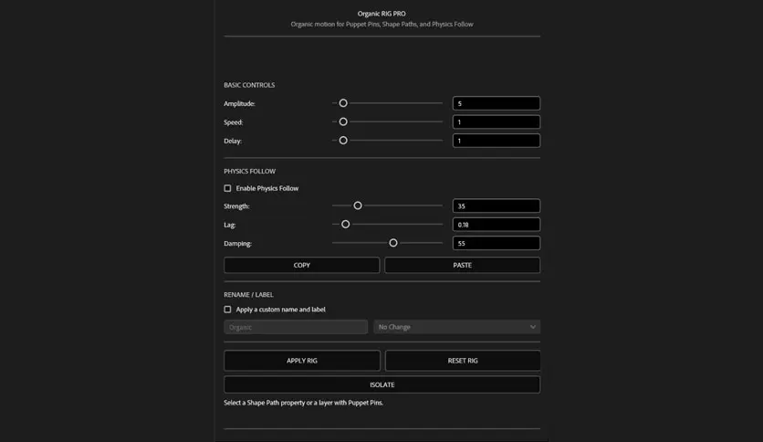Click the Organic RIG PRO title

[x=381, y=14]
